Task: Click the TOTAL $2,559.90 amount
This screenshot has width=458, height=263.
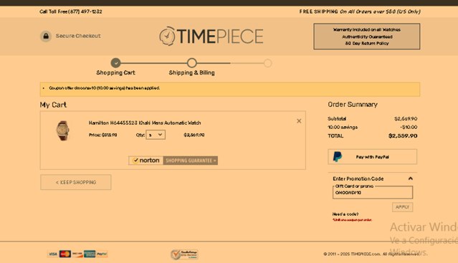Action: [x=403, y=135]
